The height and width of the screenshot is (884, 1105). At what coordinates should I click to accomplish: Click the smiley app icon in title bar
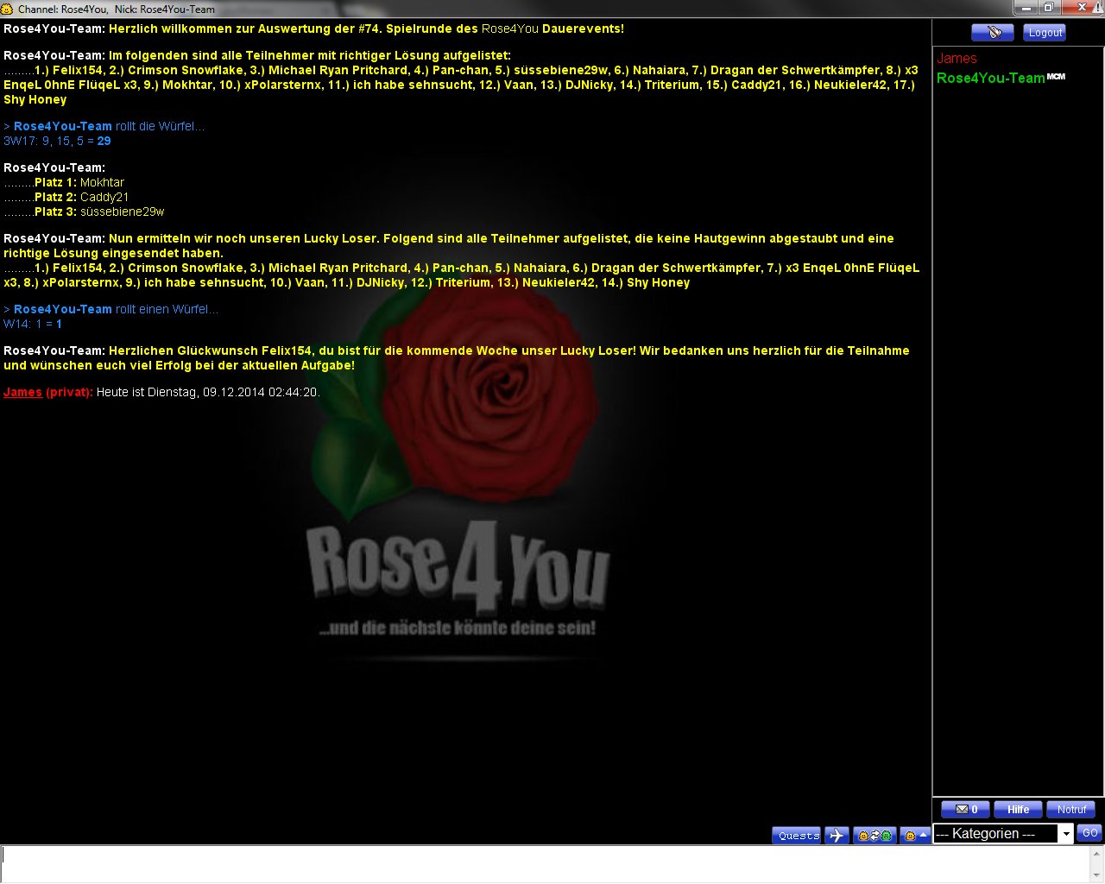click(7, 9)
